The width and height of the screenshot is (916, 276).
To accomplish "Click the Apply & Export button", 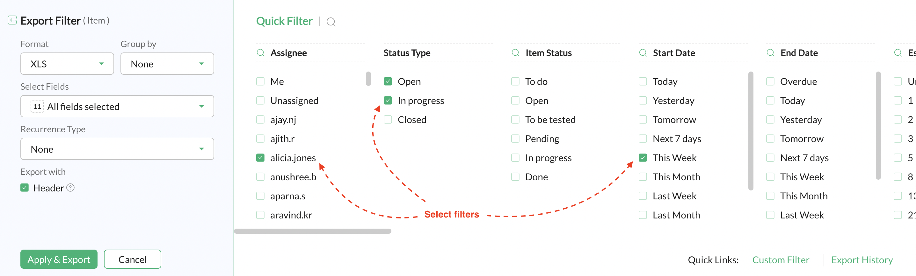I will click(59, 259).
